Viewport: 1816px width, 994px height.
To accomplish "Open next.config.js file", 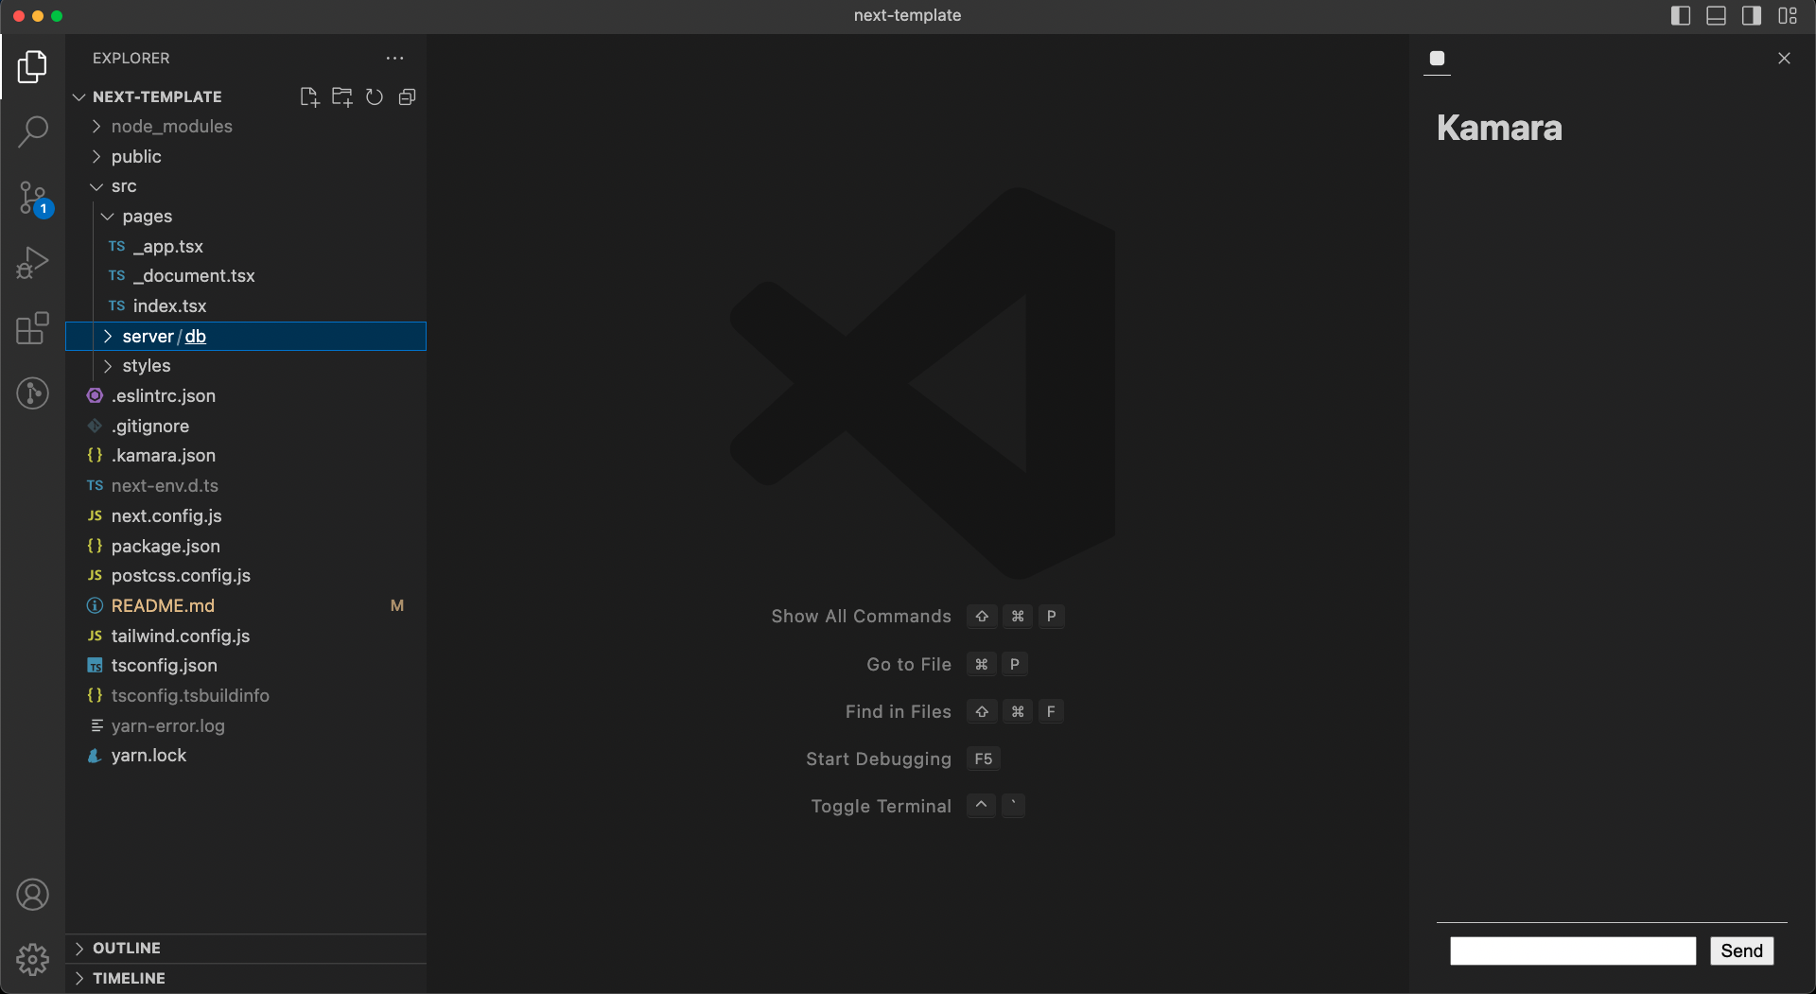I will click(x=245, y=515).
